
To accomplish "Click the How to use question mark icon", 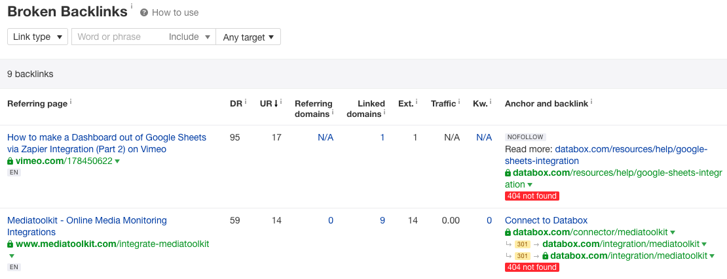I will [144, 12].
